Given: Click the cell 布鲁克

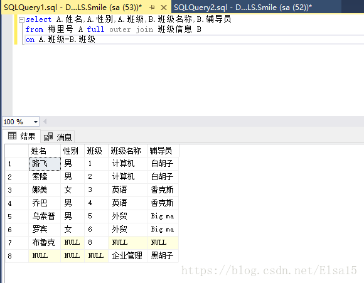Looking at the screenshot, I should (x=45, y=243).
